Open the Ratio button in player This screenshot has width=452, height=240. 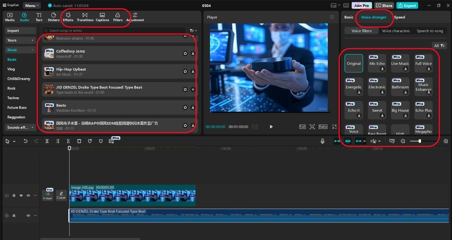323,127
